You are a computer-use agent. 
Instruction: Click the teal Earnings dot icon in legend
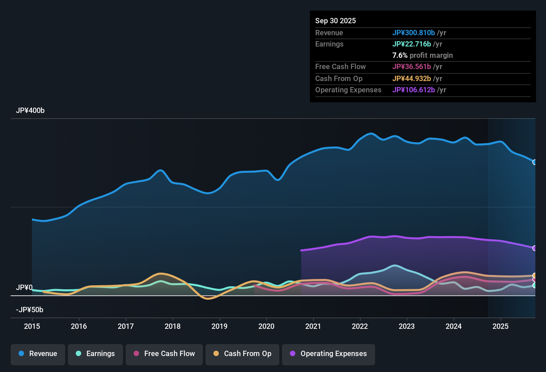coord(78,354)
